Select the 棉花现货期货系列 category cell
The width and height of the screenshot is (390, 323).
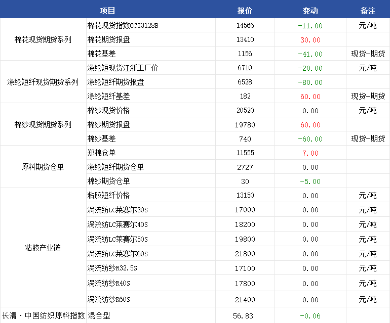(43, 39)
